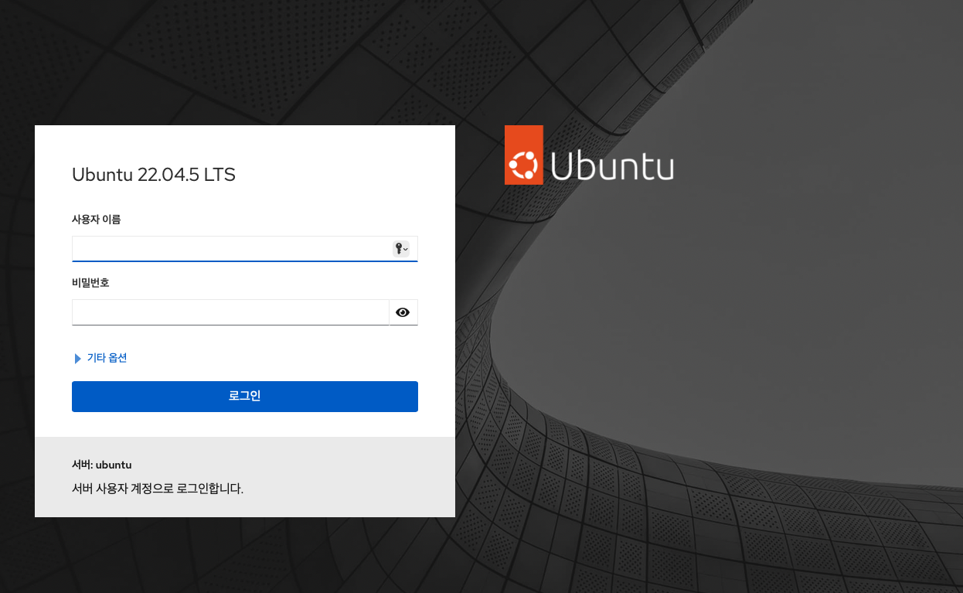Click the 사용자 이름 label

coord(96,220)
